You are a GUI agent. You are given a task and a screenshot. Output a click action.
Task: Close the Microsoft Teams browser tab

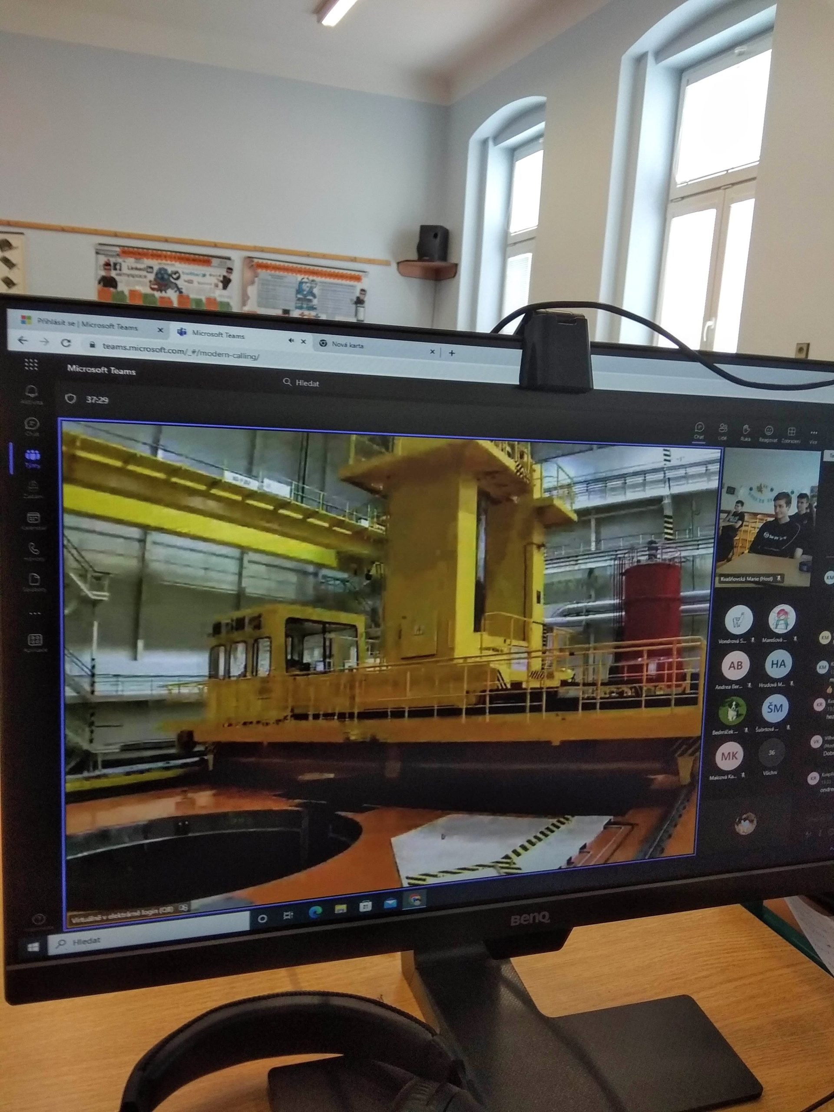tap(303, 341)
